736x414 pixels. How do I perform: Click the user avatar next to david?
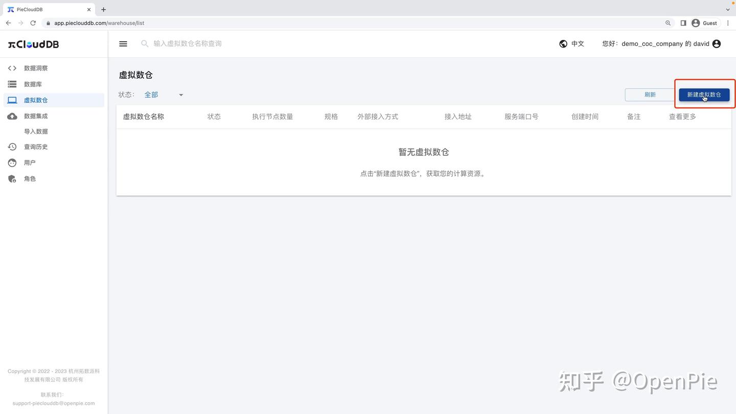pyautogui.click(x=716, y=43)
